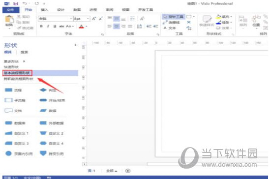269x179 pixels.
Task: Toggle Bold formatting
Action: (x=41, y=26)
